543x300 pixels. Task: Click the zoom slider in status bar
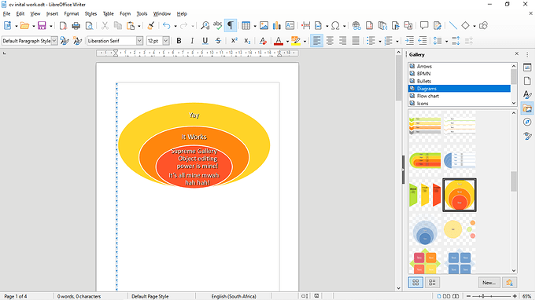tap(491, 296)
